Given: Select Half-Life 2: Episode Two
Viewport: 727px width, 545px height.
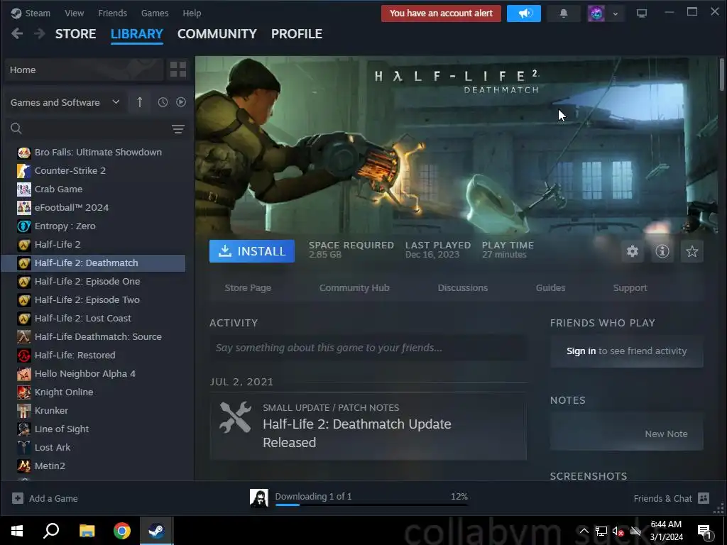Looking at the screenshot, I should (x=93, y=300).
